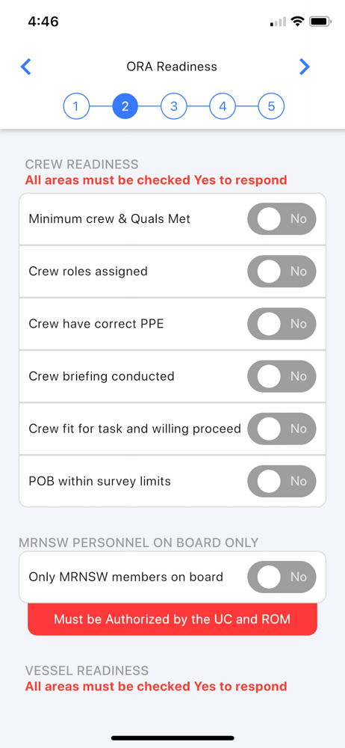Image resolution: width=345 pixels, height=748 pixels.
Task: Toggle Only MRNSW members on board
Action: coord(282,577)
